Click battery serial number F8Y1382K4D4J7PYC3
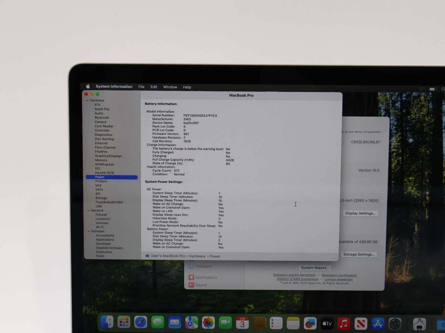The image size is (445, 333). (x=200, y=116)
